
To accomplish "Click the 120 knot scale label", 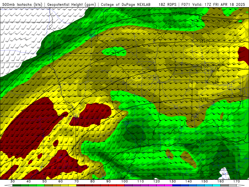I will 157,181.
